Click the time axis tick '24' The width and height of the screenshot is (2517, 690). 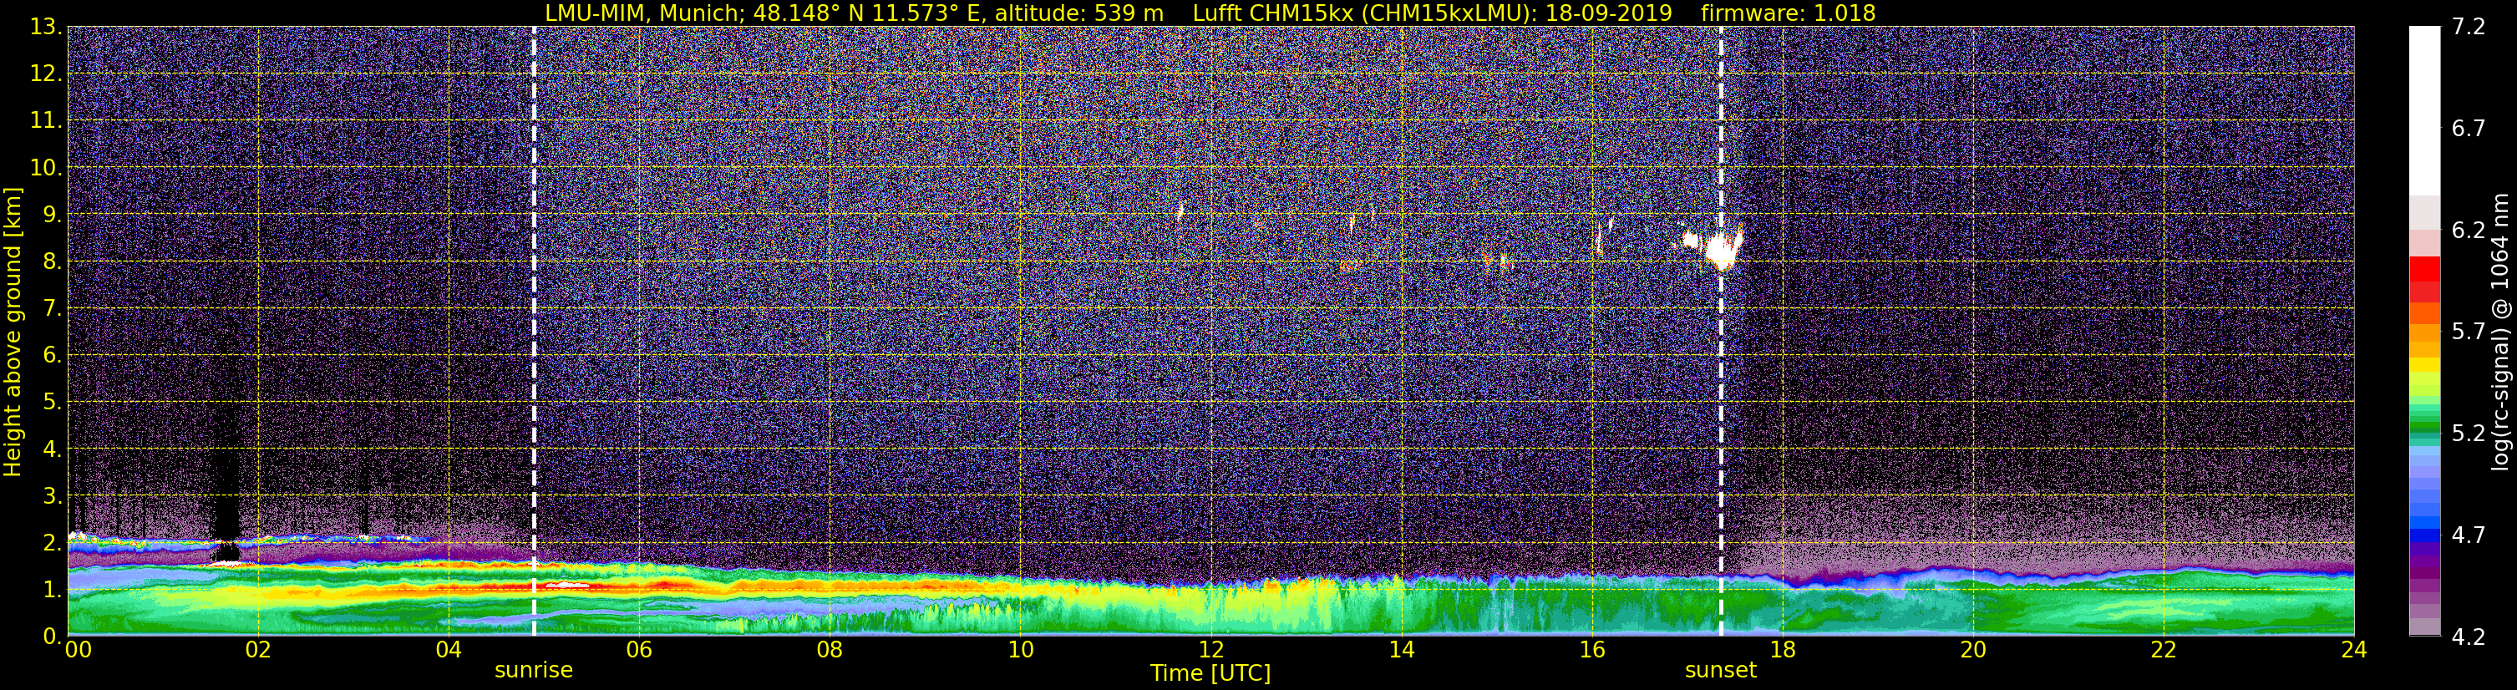[x=2354, y=650]
